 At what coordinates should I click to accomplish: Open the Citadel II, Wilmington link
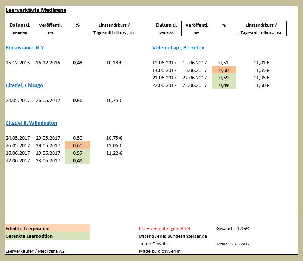[x=31, y=123]
